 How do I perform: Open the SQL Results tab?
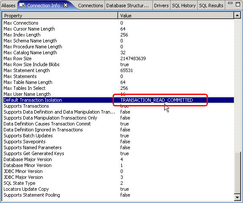211,6
